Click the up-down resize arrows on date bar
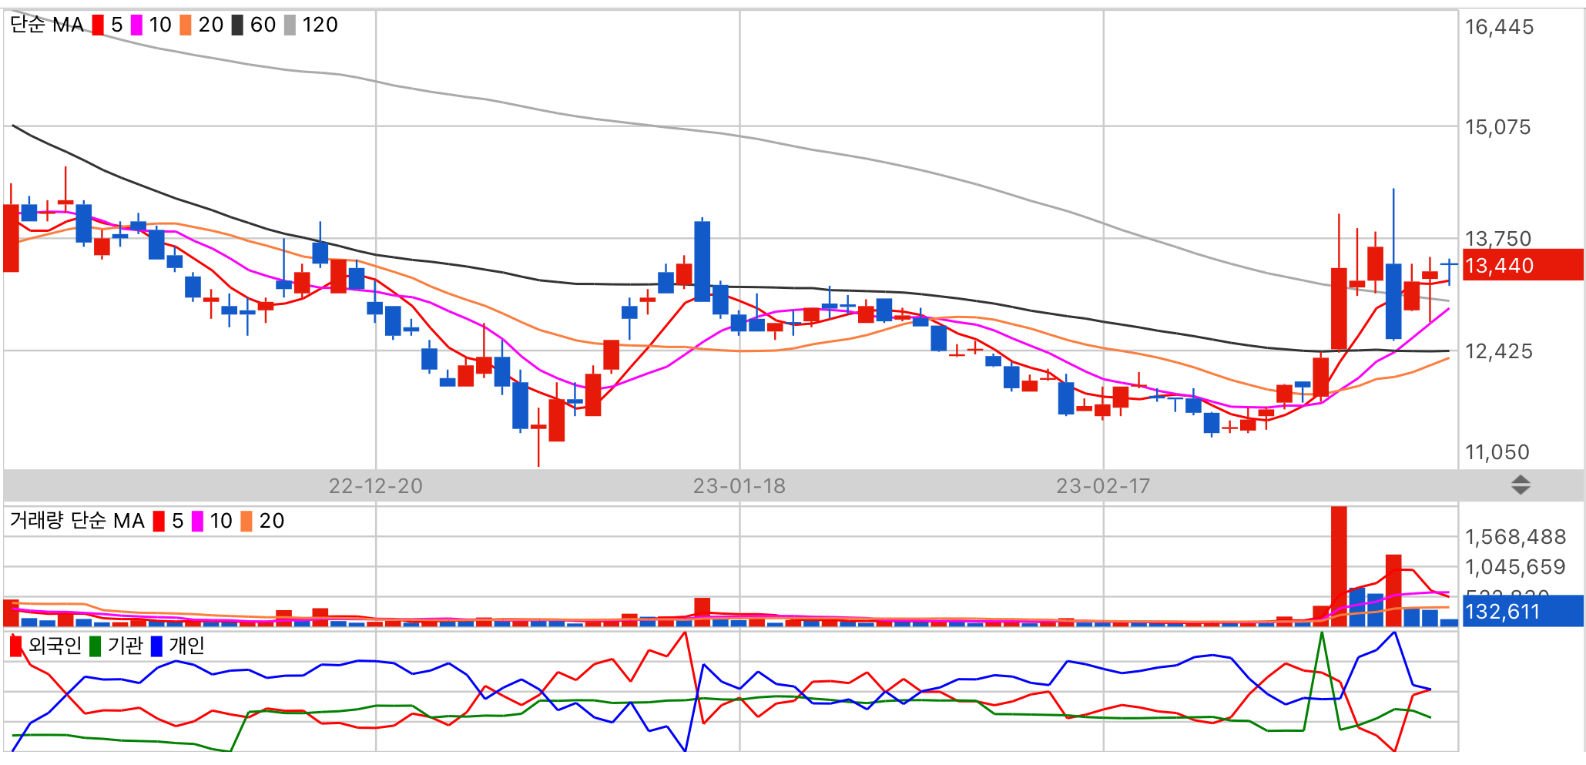Image resolution: width=1586 pixels, height=765 pixels. pos(1521,485)
